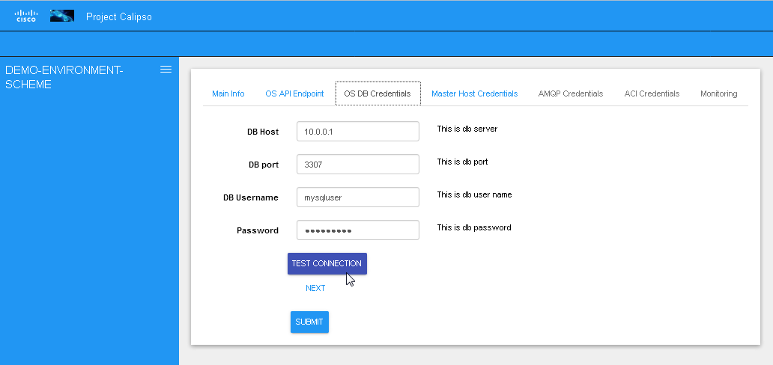Click the DB Username field with mysqluser
Viewport: 773px width, 365px height.
pyautogui.click(x=357, y=197)
